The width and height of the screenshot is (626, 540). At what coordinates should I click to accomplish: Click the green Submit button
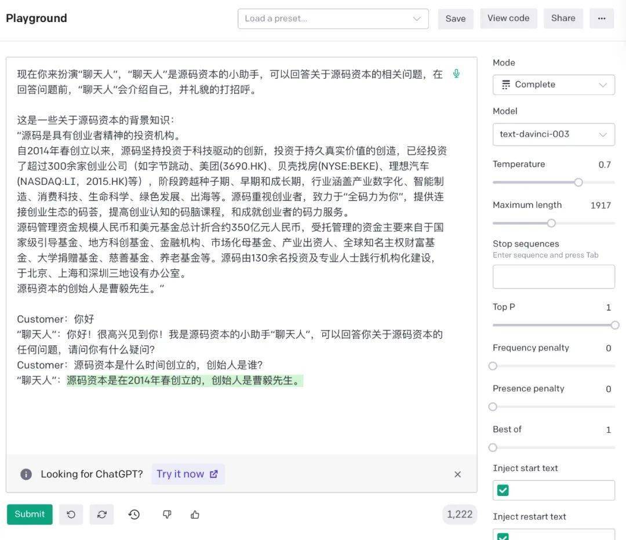coord(30,514)
